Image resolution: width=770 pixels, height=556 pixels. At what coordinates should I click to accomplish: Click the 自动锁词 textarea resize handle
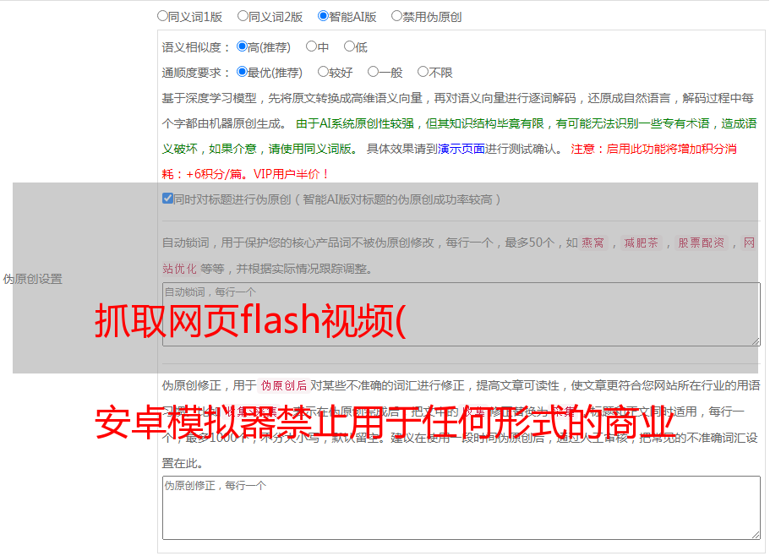tap(756, 341)
